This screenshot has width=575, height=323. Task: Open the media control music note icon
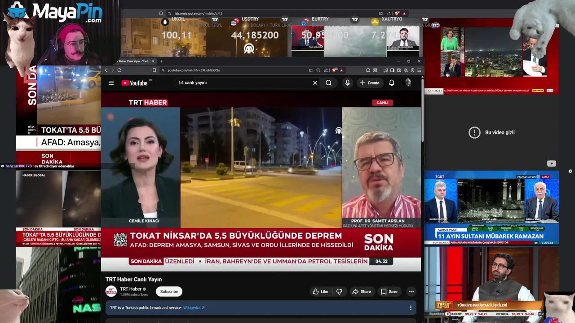(385, 70)
